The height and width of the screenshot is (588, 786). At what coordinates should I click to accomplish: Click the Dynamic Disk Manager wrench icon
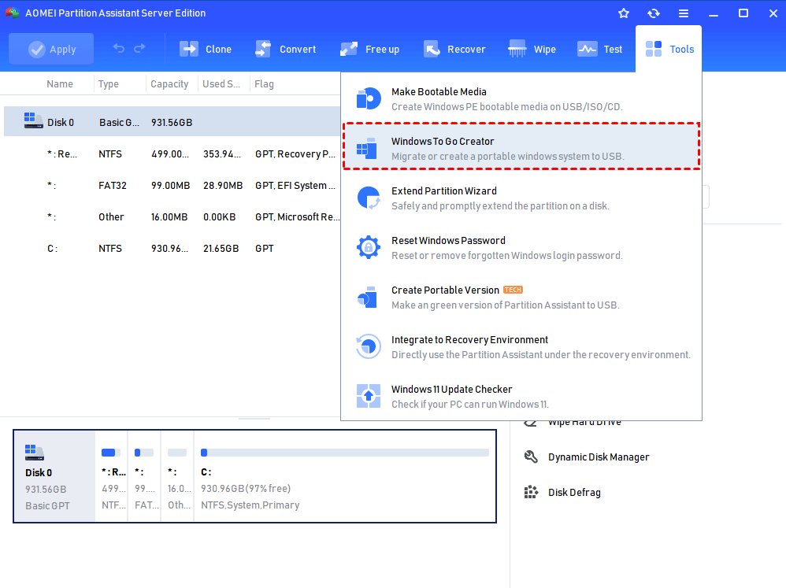(531, 457)
